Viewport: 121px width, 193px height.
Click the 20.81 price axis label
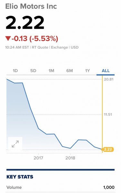[108, 79]
